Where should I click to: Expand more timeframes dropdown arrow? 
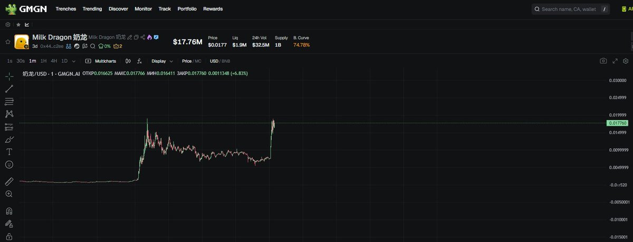(73, 61)
